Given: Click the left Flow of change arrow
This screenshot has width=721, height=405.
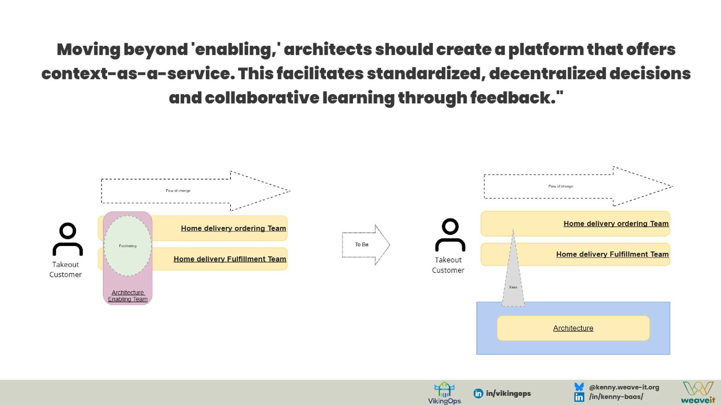Looking at the screenshot, I should point(178,191).
